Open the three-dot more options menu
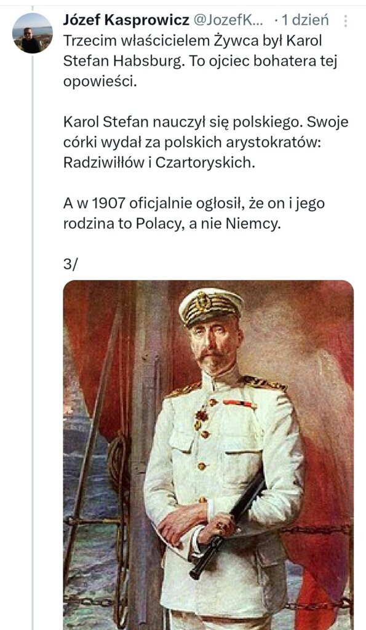This screenshot has width=366, height=630. (346, 20)
